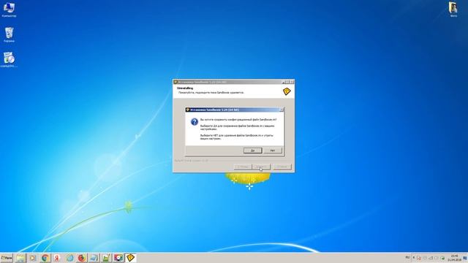Click the Нет (No) button in the Sandboxie dialog

click(273, 150)
